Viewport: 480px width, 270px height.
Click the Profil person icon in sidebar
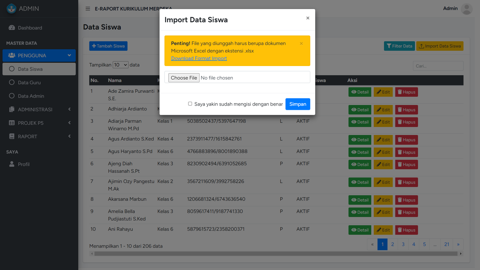click(12, 164)
